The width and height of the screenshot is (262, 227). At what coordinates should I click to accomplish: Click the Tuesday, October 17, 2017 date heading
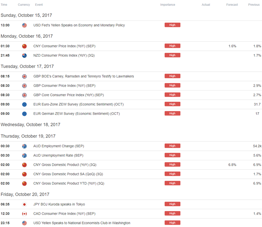coord(27,67)
